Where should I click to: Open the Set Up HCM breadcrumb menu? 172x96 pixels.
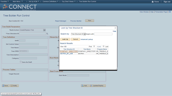click(34, 2)
